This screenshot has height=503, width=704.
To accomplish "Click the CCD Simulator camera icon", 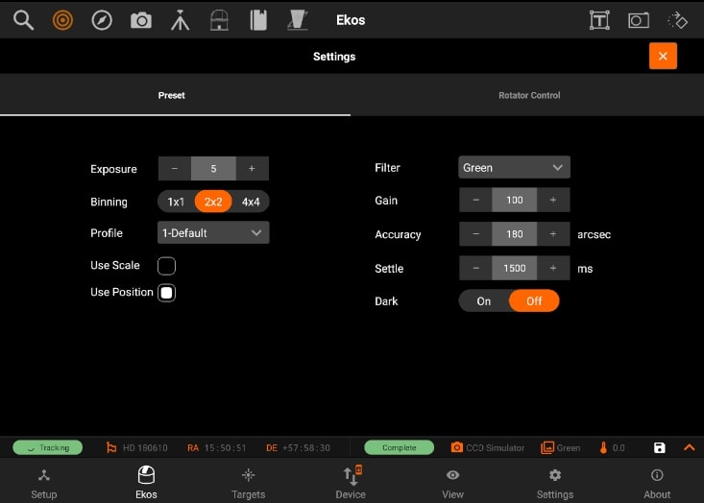I will pos(456,447).
